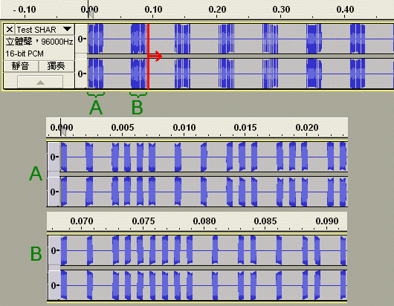Click the 0.080 mark on panel B ruler
This screenshot has width=394, height=306.
[x=204, y=221]
